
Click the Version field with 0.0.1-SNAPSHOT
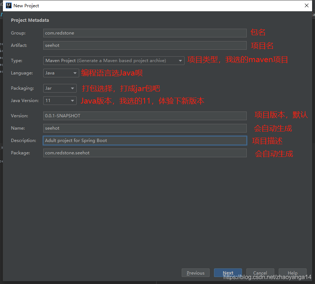tap(145, 116)
